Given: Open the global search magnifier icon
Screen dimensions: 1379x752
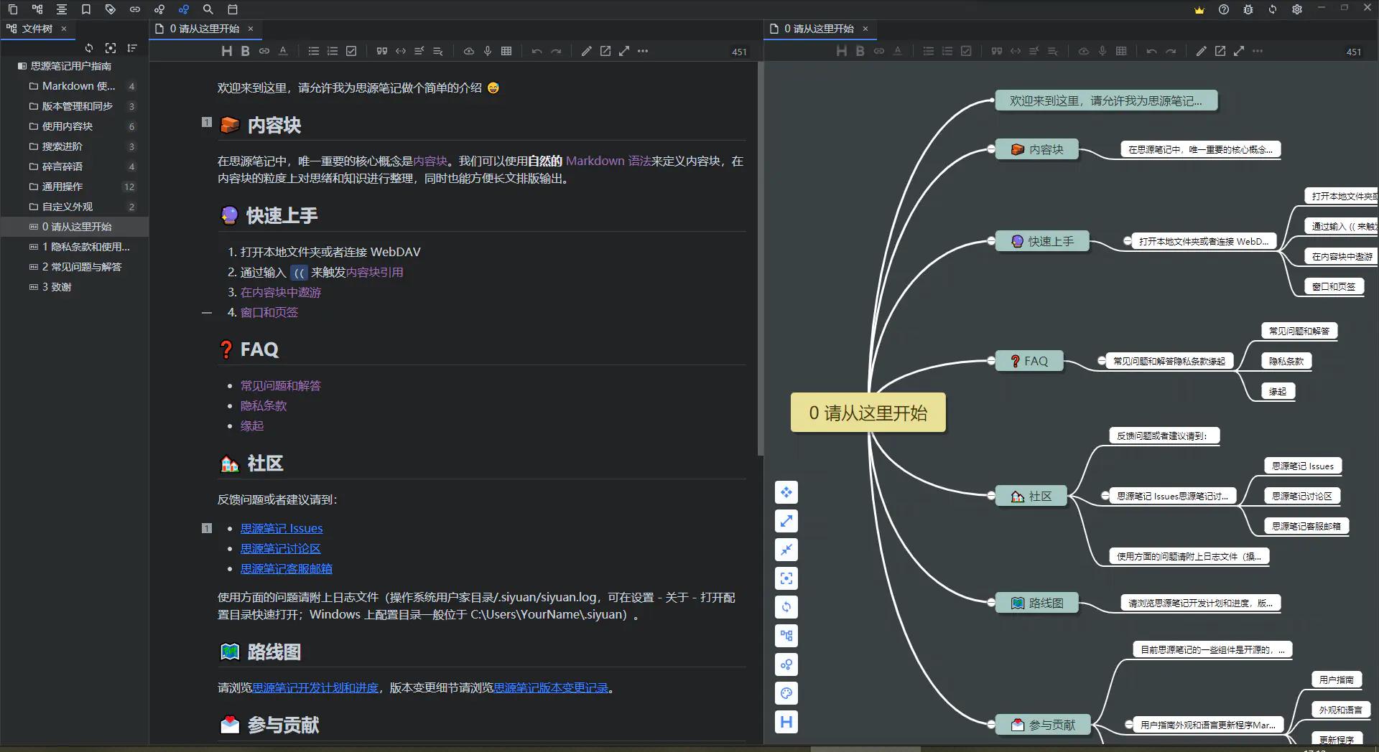Looking at the screenshot, I should pyautogui.click(x=208, y=9).
